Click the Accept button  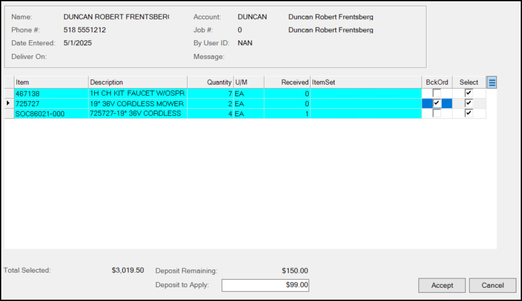coord(442,285)
